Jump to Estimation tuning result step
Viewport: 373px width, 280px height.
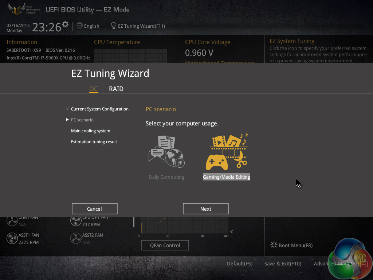(x=94, y=142)
